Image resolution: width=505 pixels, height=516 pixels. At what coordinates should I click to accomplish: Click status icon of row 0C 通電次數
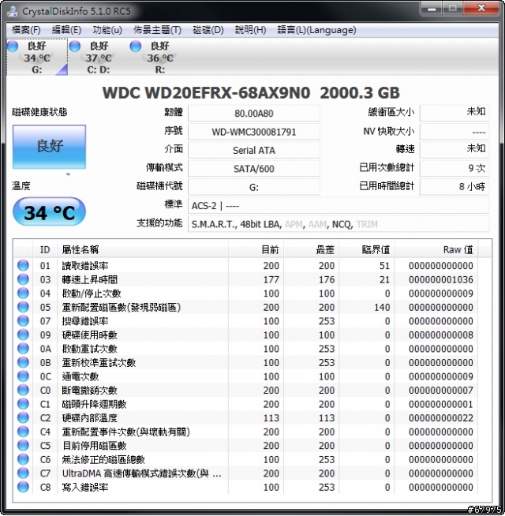(23, 376)
